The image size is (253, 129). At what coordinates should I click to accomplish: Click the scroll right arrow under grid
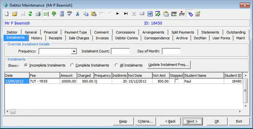coord(240,111)
